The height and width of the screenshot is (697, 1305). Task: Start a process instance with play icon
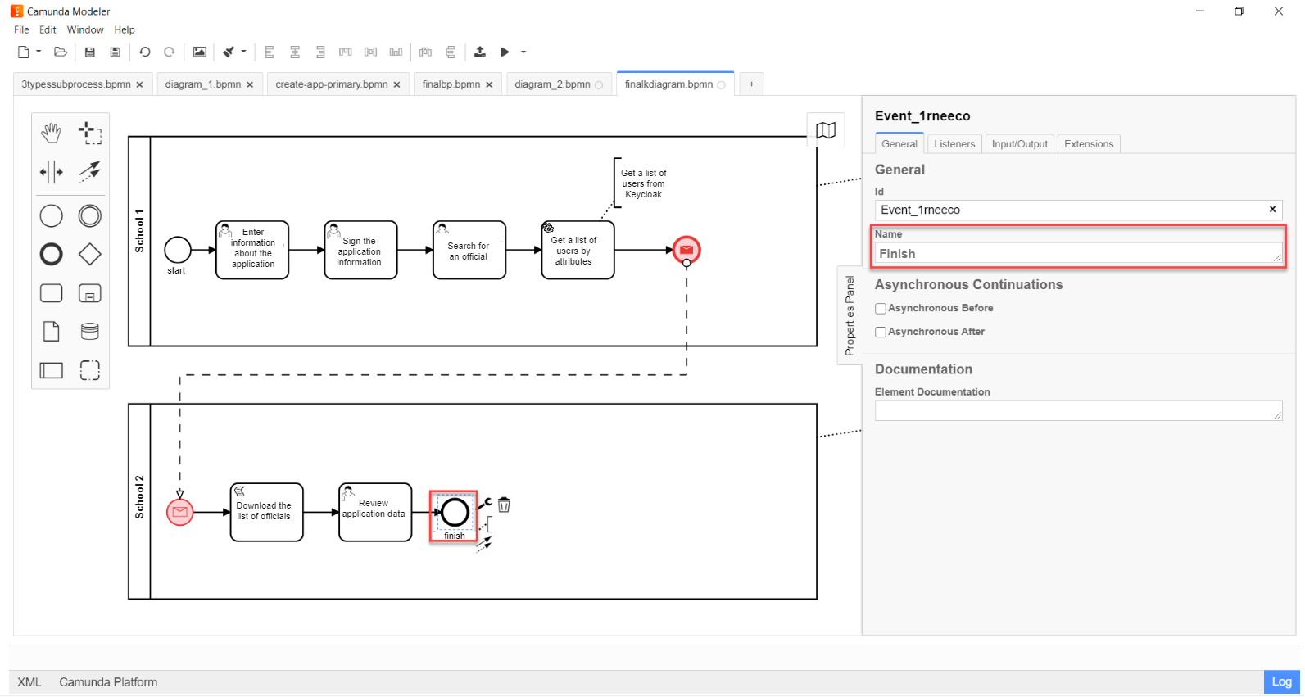505,52
